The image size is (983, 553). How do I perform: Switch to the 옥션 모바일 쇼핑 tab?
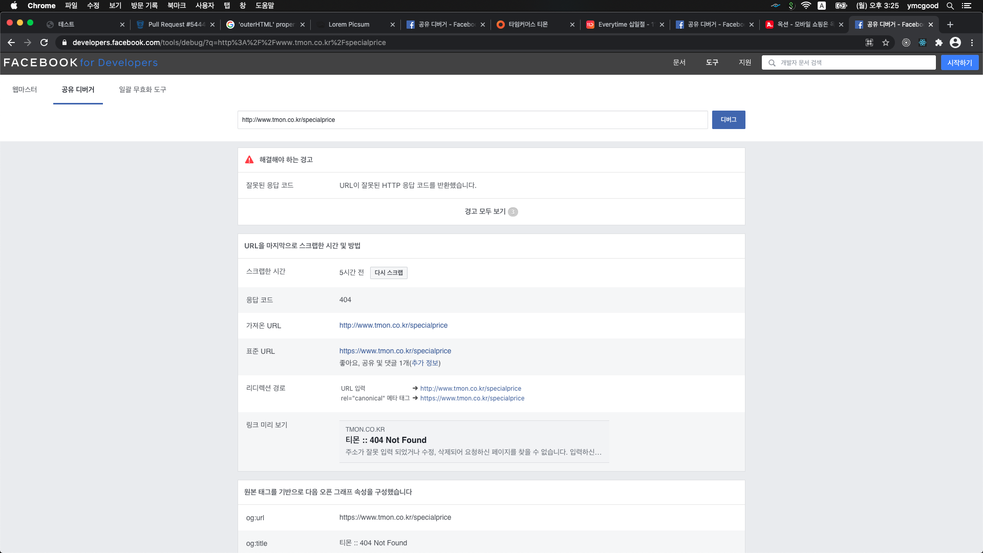pos(805,24)
